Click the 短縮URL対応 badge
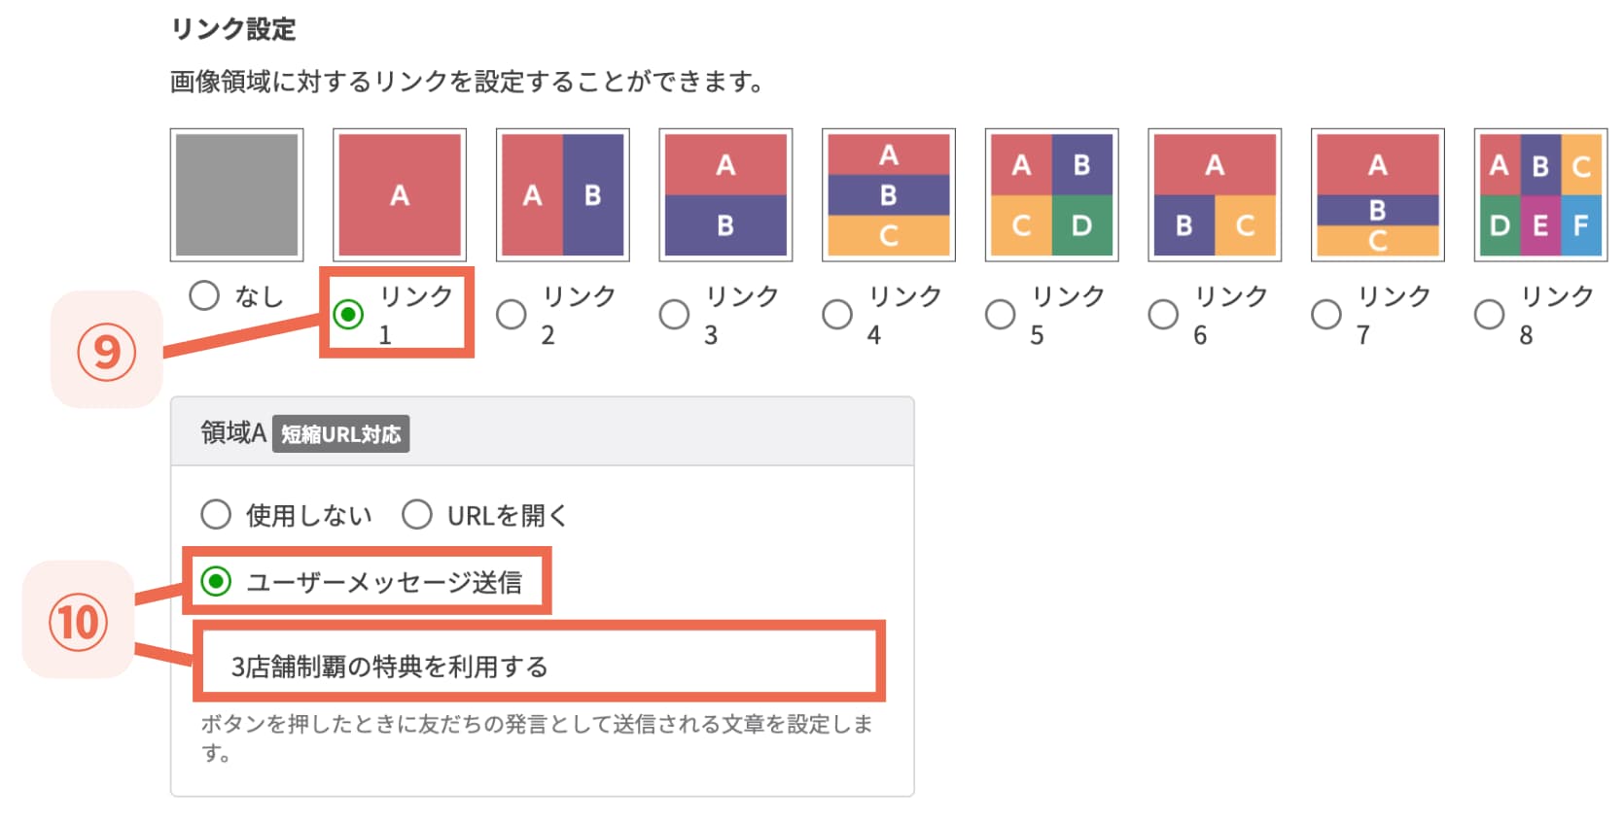 [340, 434]
